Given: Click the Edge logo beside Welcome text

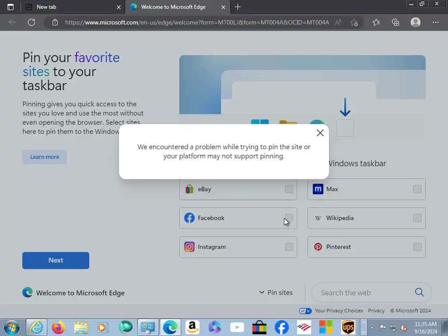Looking at the screenshot, I should click(x=28, y=292).
